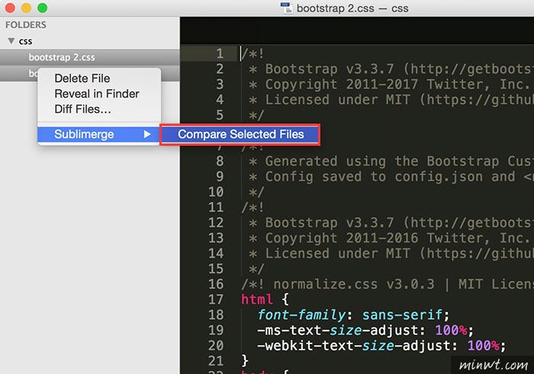
Task: Click line number 3 in gutter
Action: [220, 85]
